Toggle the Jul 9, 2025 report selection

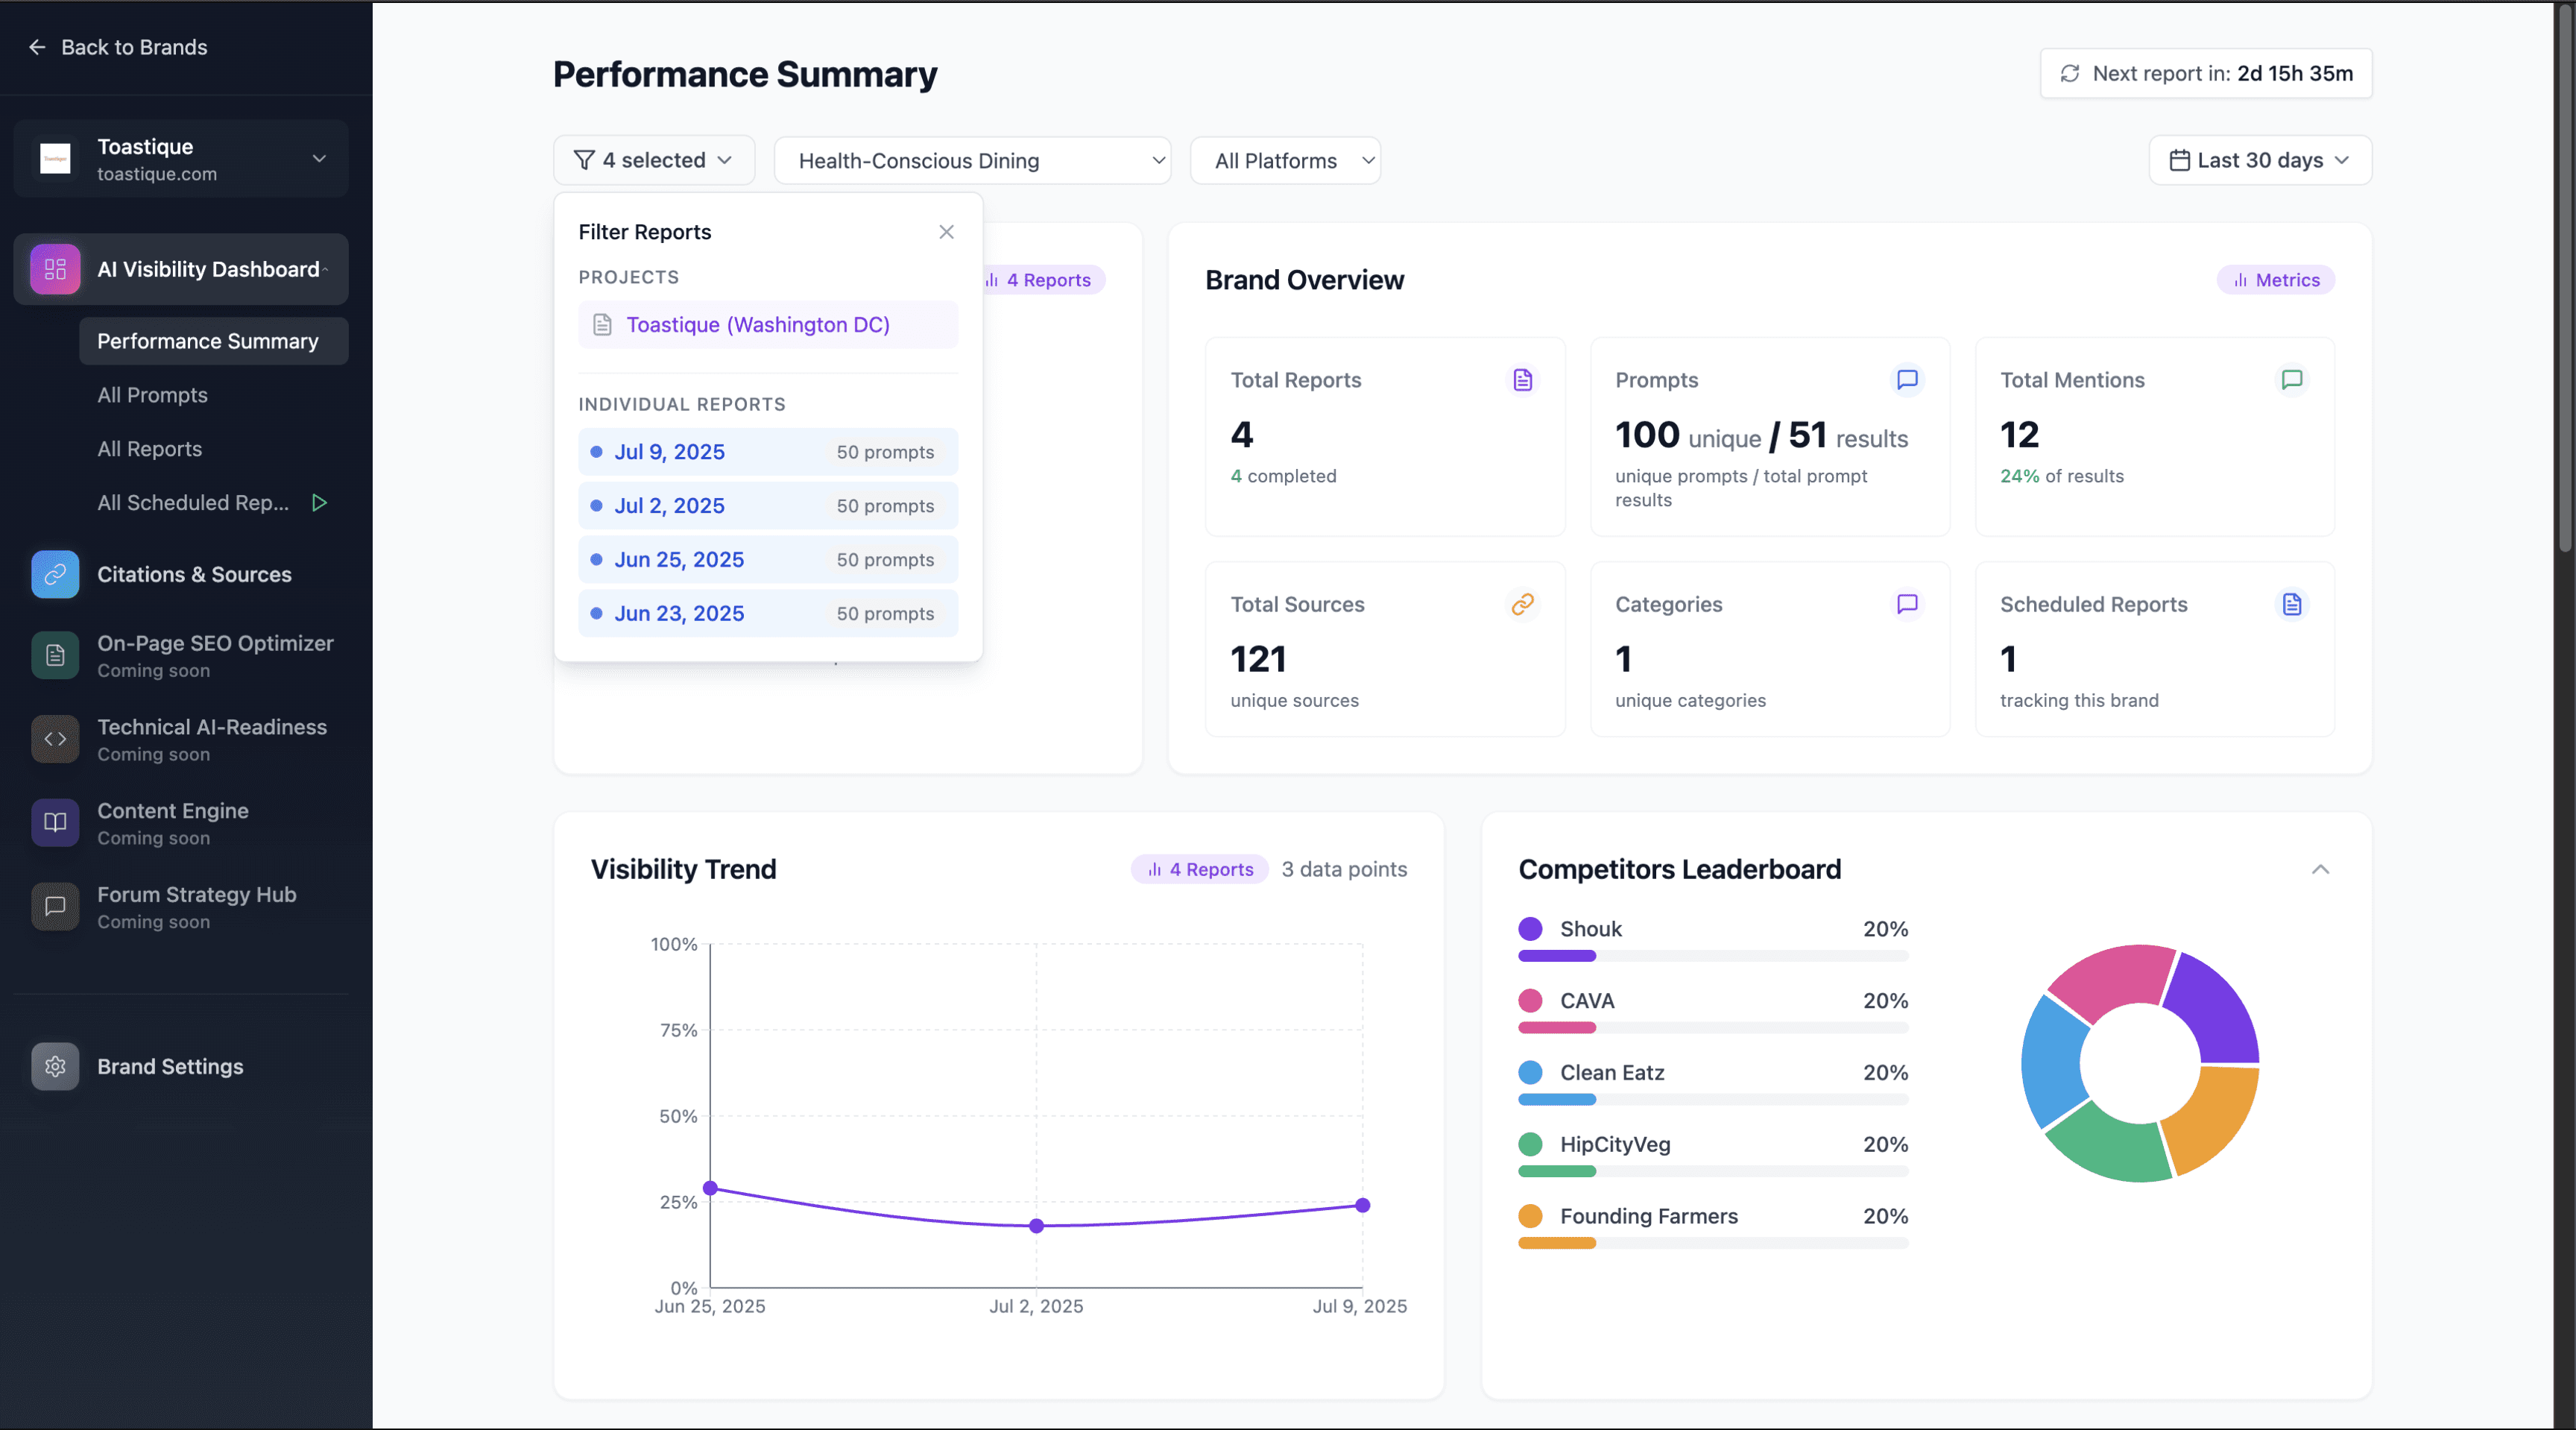tap(767, 452)
